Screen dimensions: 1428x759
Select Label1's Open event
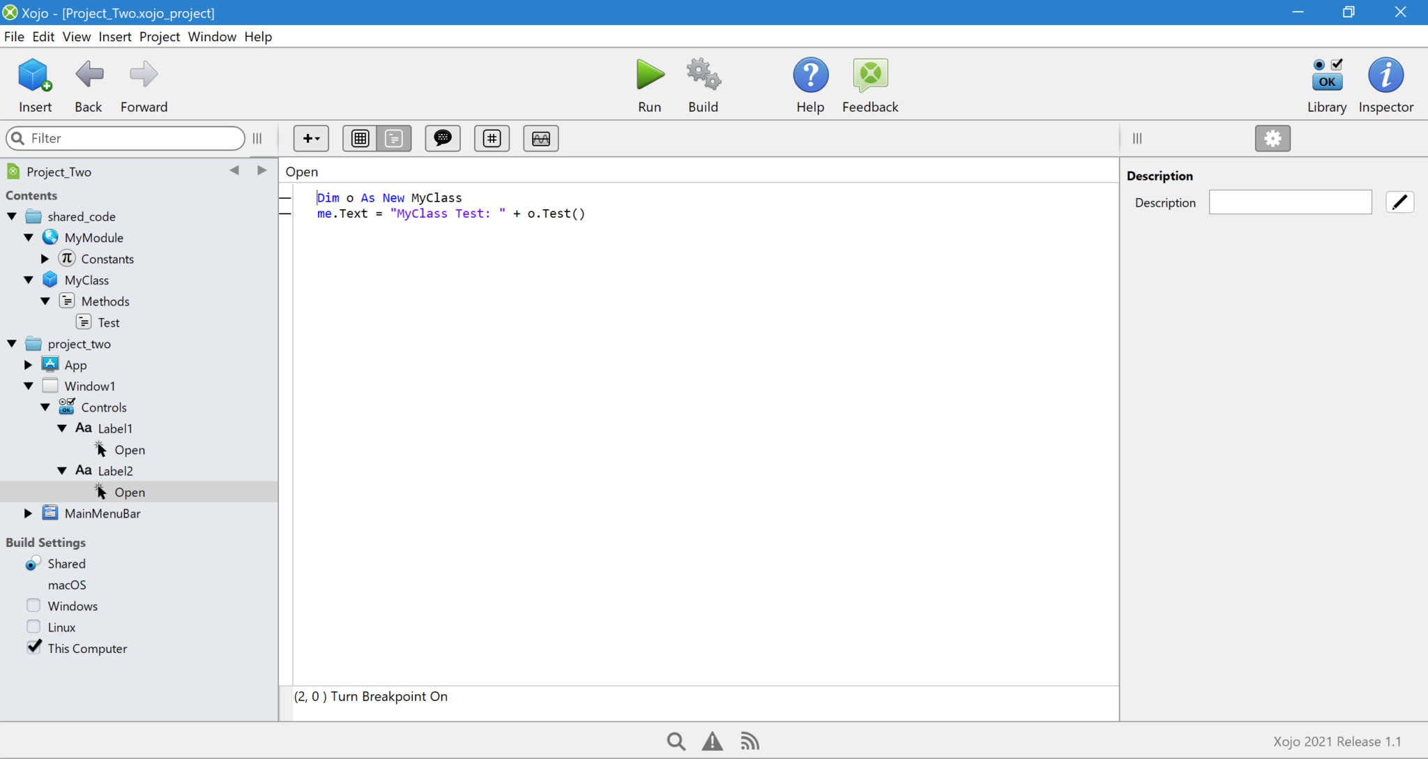(x=129, y=450)
